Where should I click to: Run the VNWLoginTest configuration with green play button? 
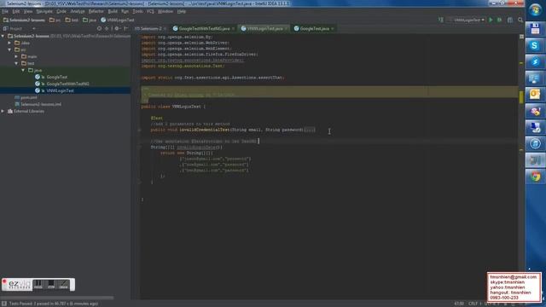click(491, 20)
